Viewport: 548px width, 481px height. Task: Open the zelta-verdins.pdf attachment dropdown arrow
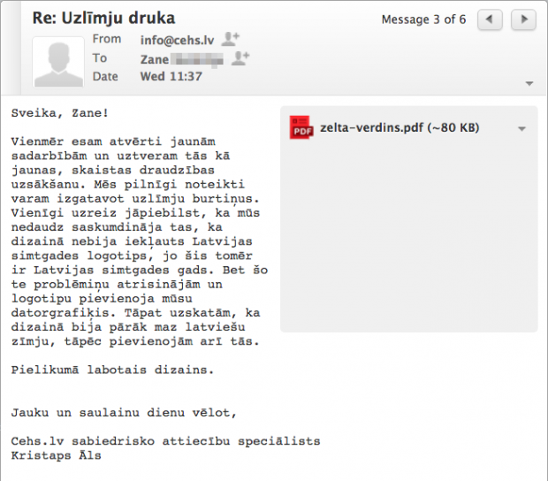click(x=521, y=129)
